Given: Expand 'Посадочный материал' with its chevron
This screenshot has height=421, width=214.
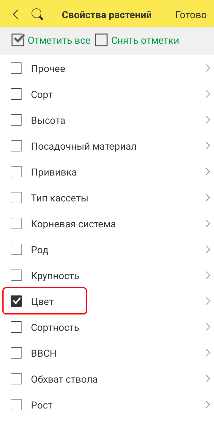Looking at the screenshot, I should coord(208,146).
